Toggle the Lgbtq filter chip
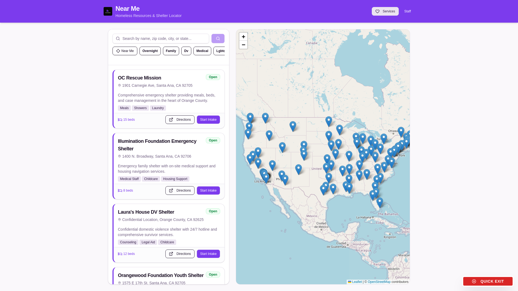The image size is (518, 291). click(220, 51)
